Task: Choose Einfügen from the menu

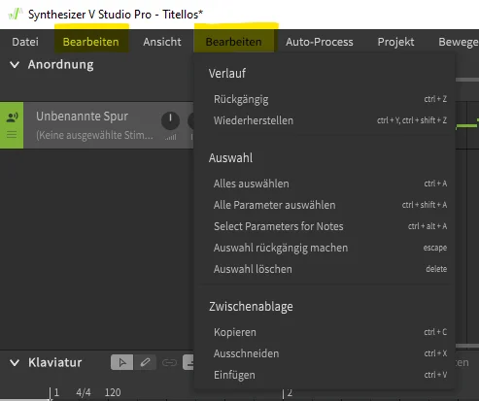Action: tap(325, 375)
